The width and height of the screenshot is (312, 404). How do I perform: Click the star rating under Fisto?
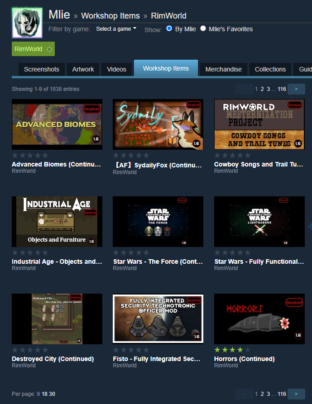[131, 350]
